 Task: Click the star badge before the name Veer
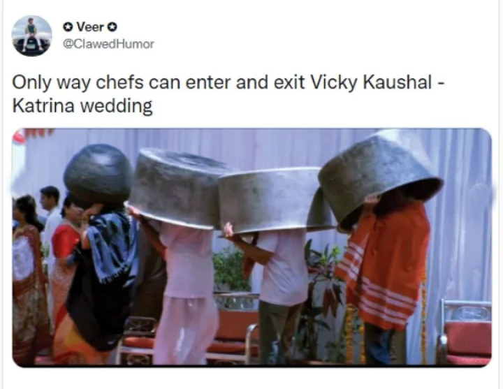click(x=67, y=27)
